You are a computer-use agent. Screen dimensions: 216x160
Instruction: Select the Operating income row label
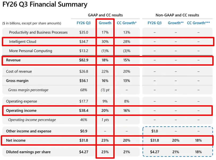[21, 111]
